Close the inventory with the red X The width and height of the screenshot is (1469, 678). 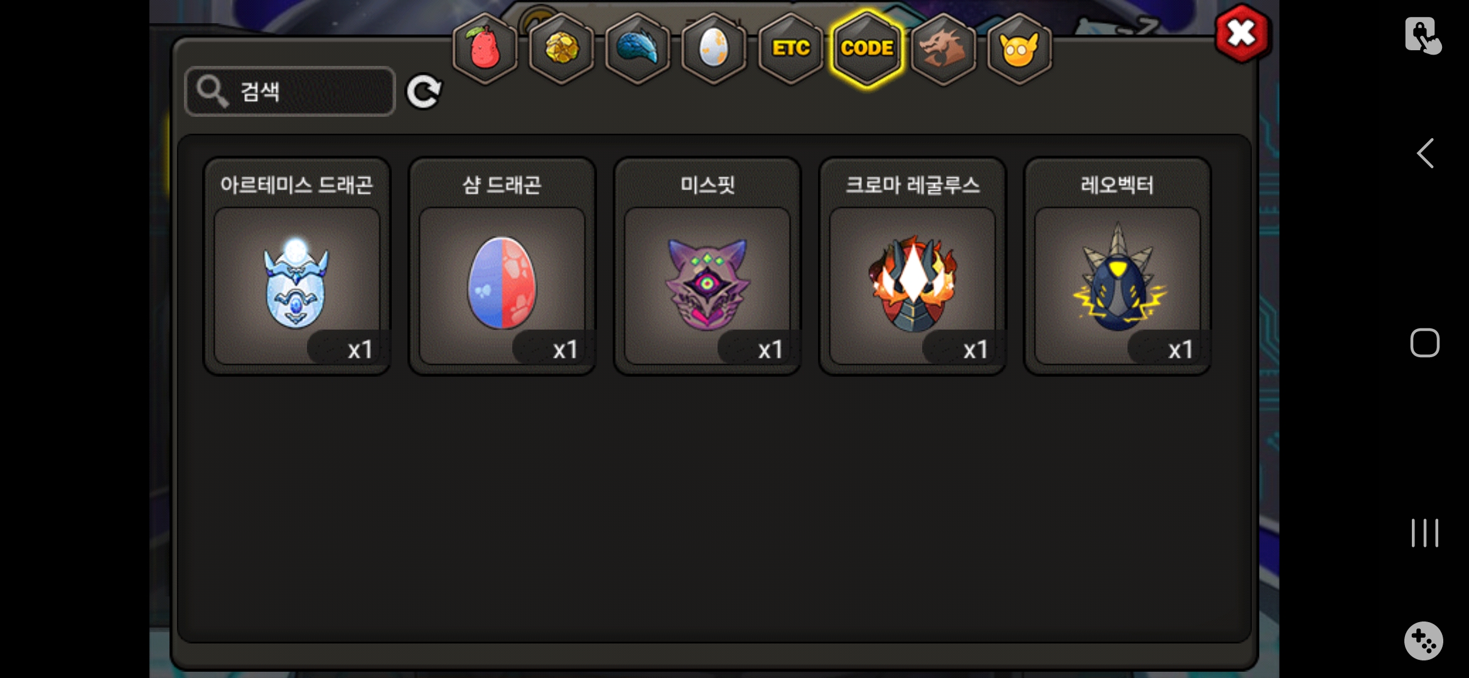1242,34
